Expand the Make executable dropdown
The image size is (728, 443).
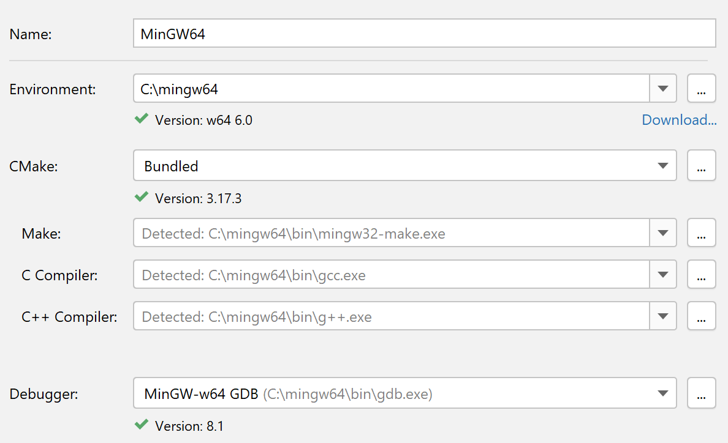662,233
